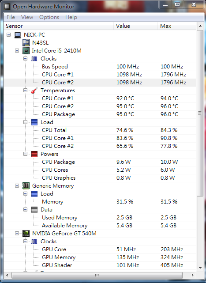The image size is (206, 283).
Task: Open the View menu
Action: pyautogui.click(x=27, y=17)
